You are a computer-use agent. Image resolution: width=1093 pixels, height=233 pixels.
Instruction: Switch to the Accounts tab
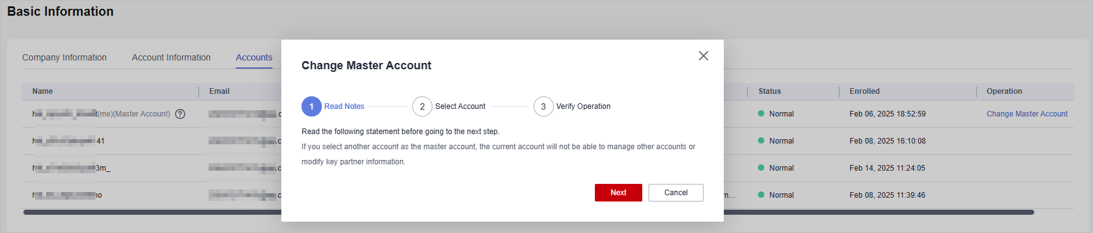254,57
